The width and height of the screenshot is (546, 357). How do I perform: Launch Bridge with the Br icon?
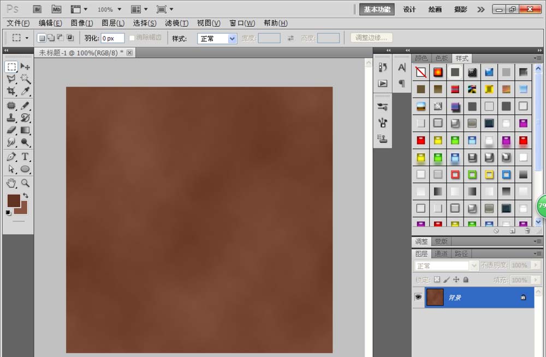[x=37, y=9]
